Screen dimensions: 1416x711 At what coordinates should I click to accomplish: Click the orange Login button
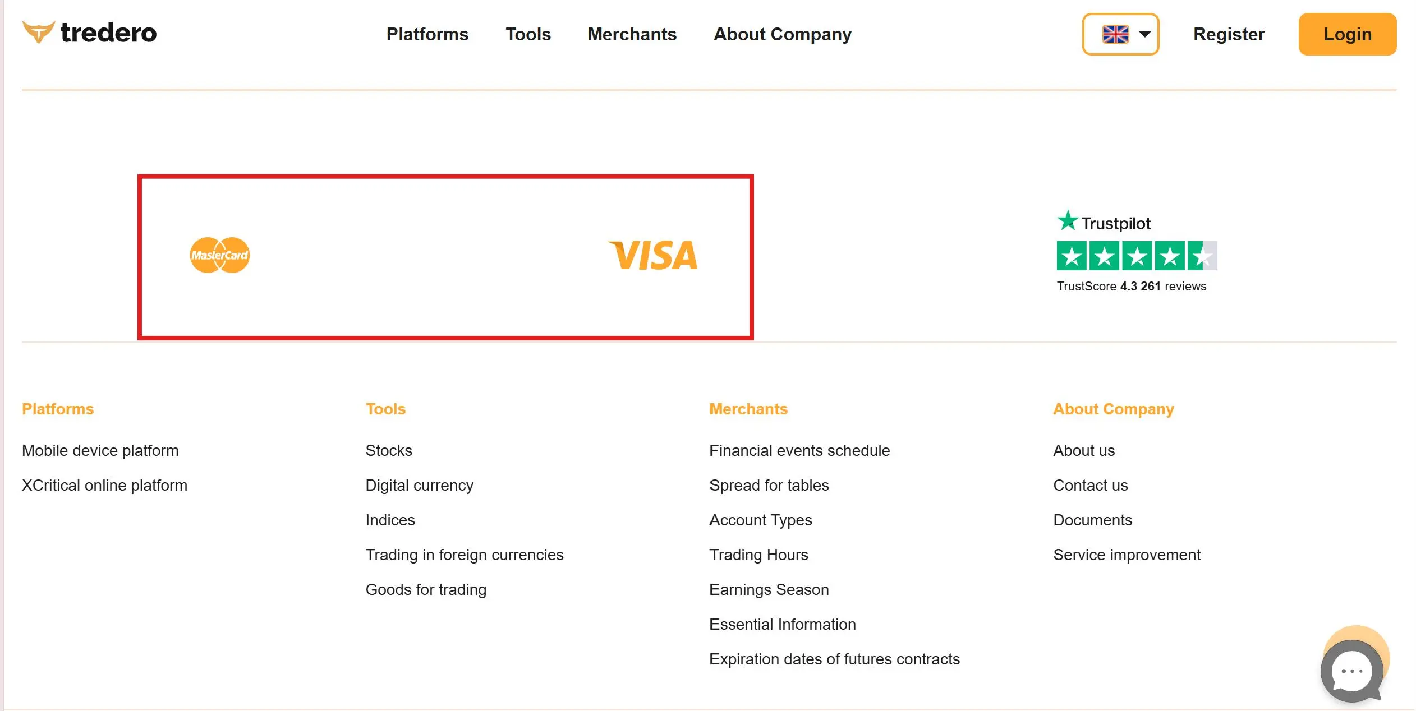[x=1348, y=34]
